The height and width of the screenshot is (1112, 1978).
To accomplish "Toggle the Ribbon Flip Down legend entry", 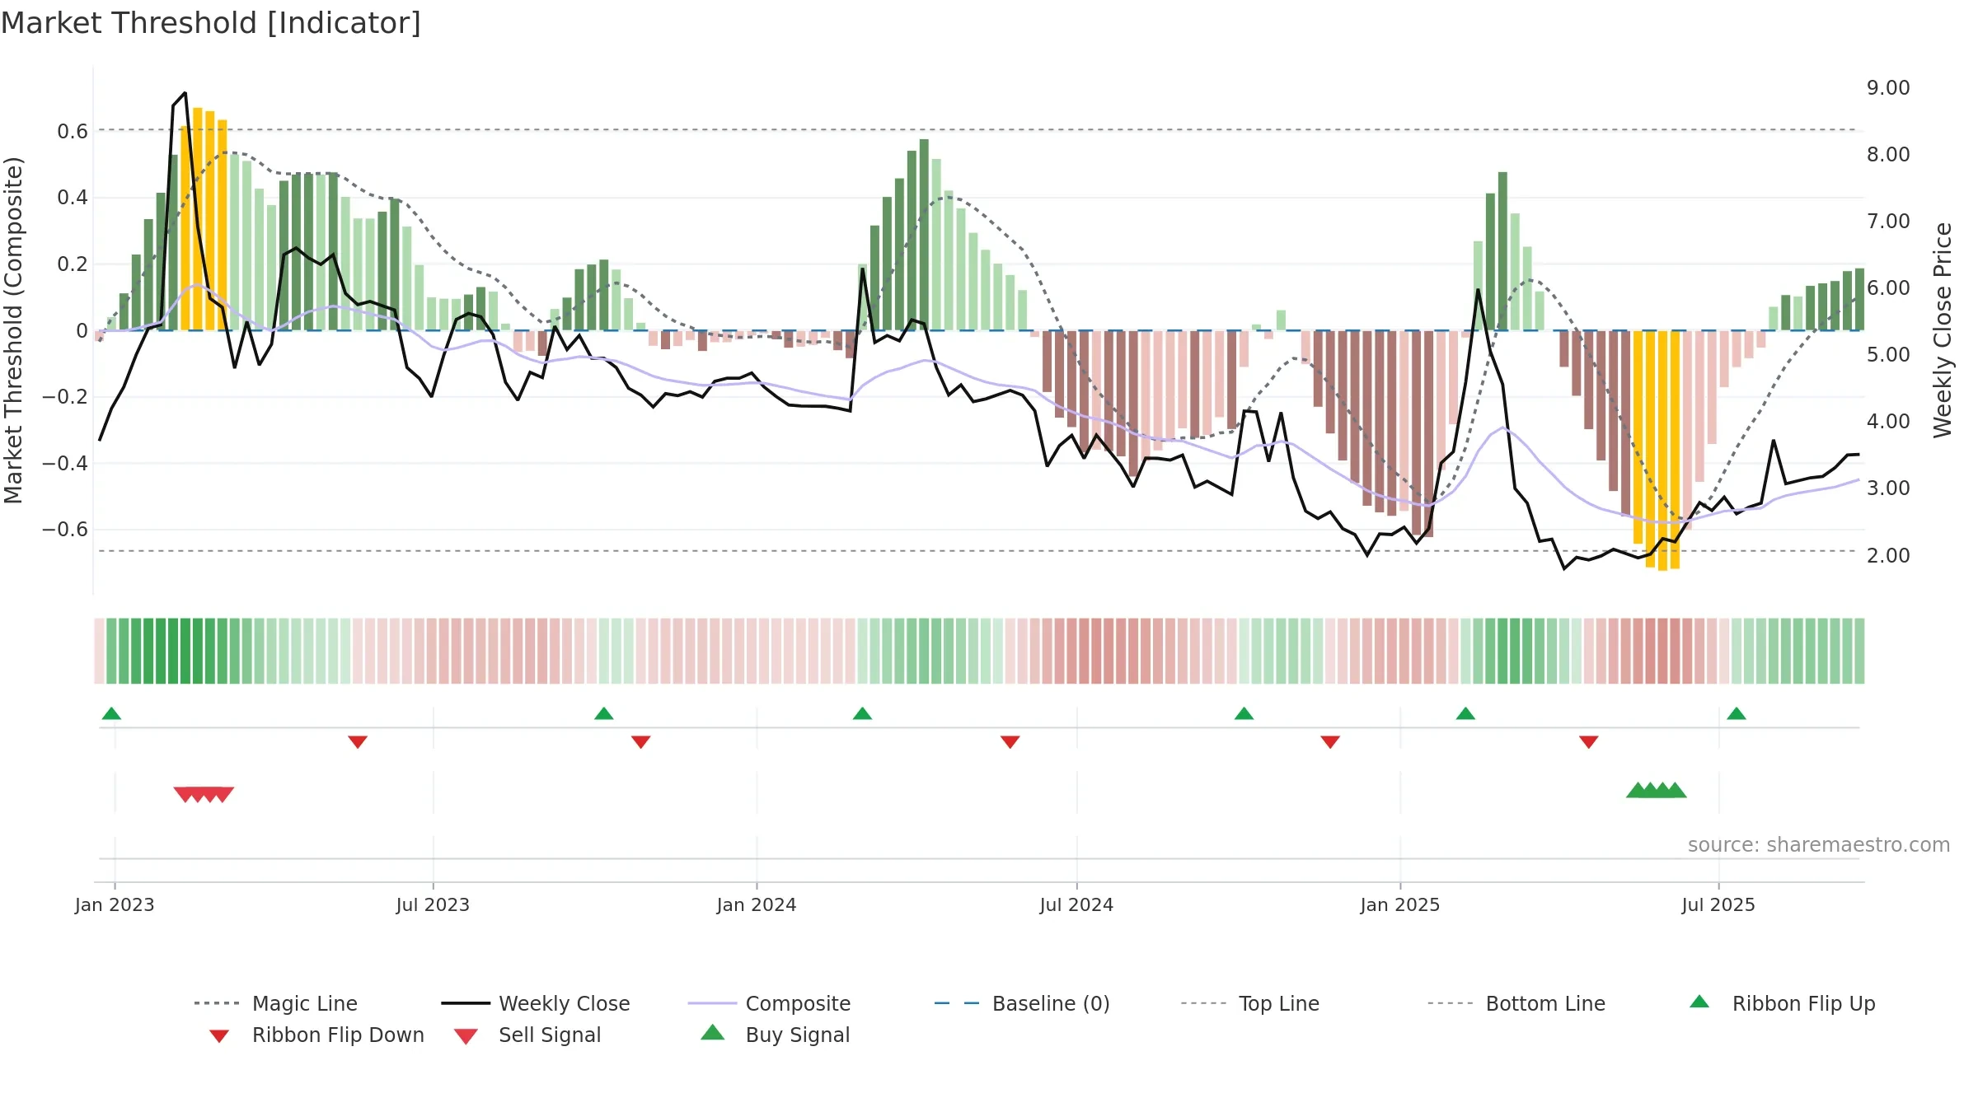I will pyautogui.click(x=316, y=1035).
